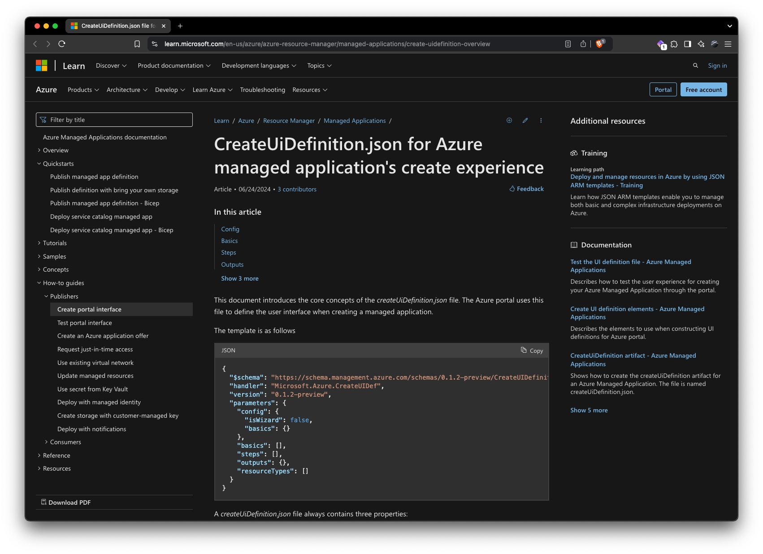This screenshot has height=554, width=763.
Task: Click the Free account button
Action: tap(703, 90)
